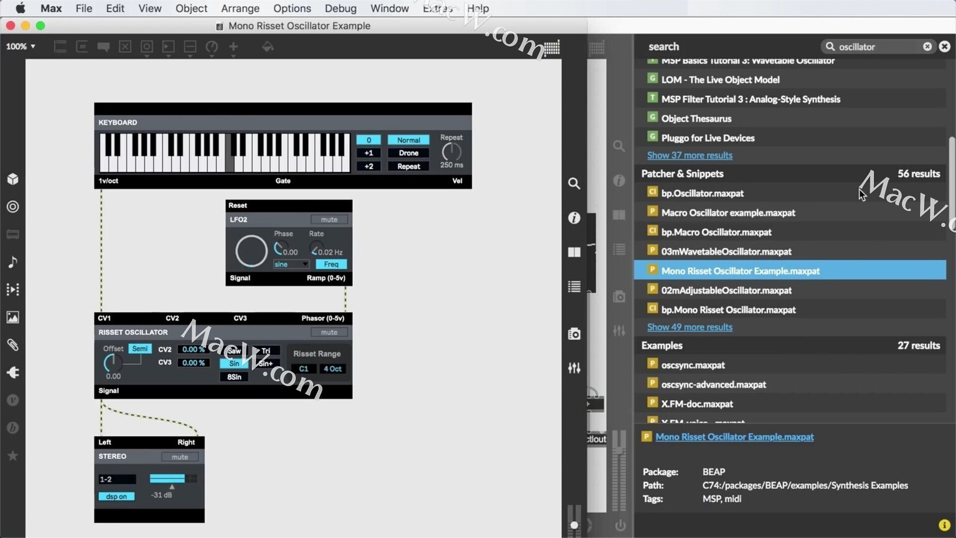Close the search panel

click(x=945, y=47)
